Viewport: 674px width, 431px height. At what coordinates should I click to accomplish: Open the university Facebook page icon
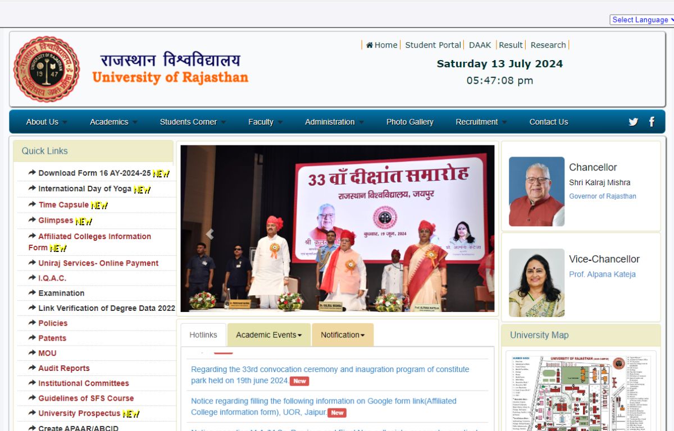[652, 122]
